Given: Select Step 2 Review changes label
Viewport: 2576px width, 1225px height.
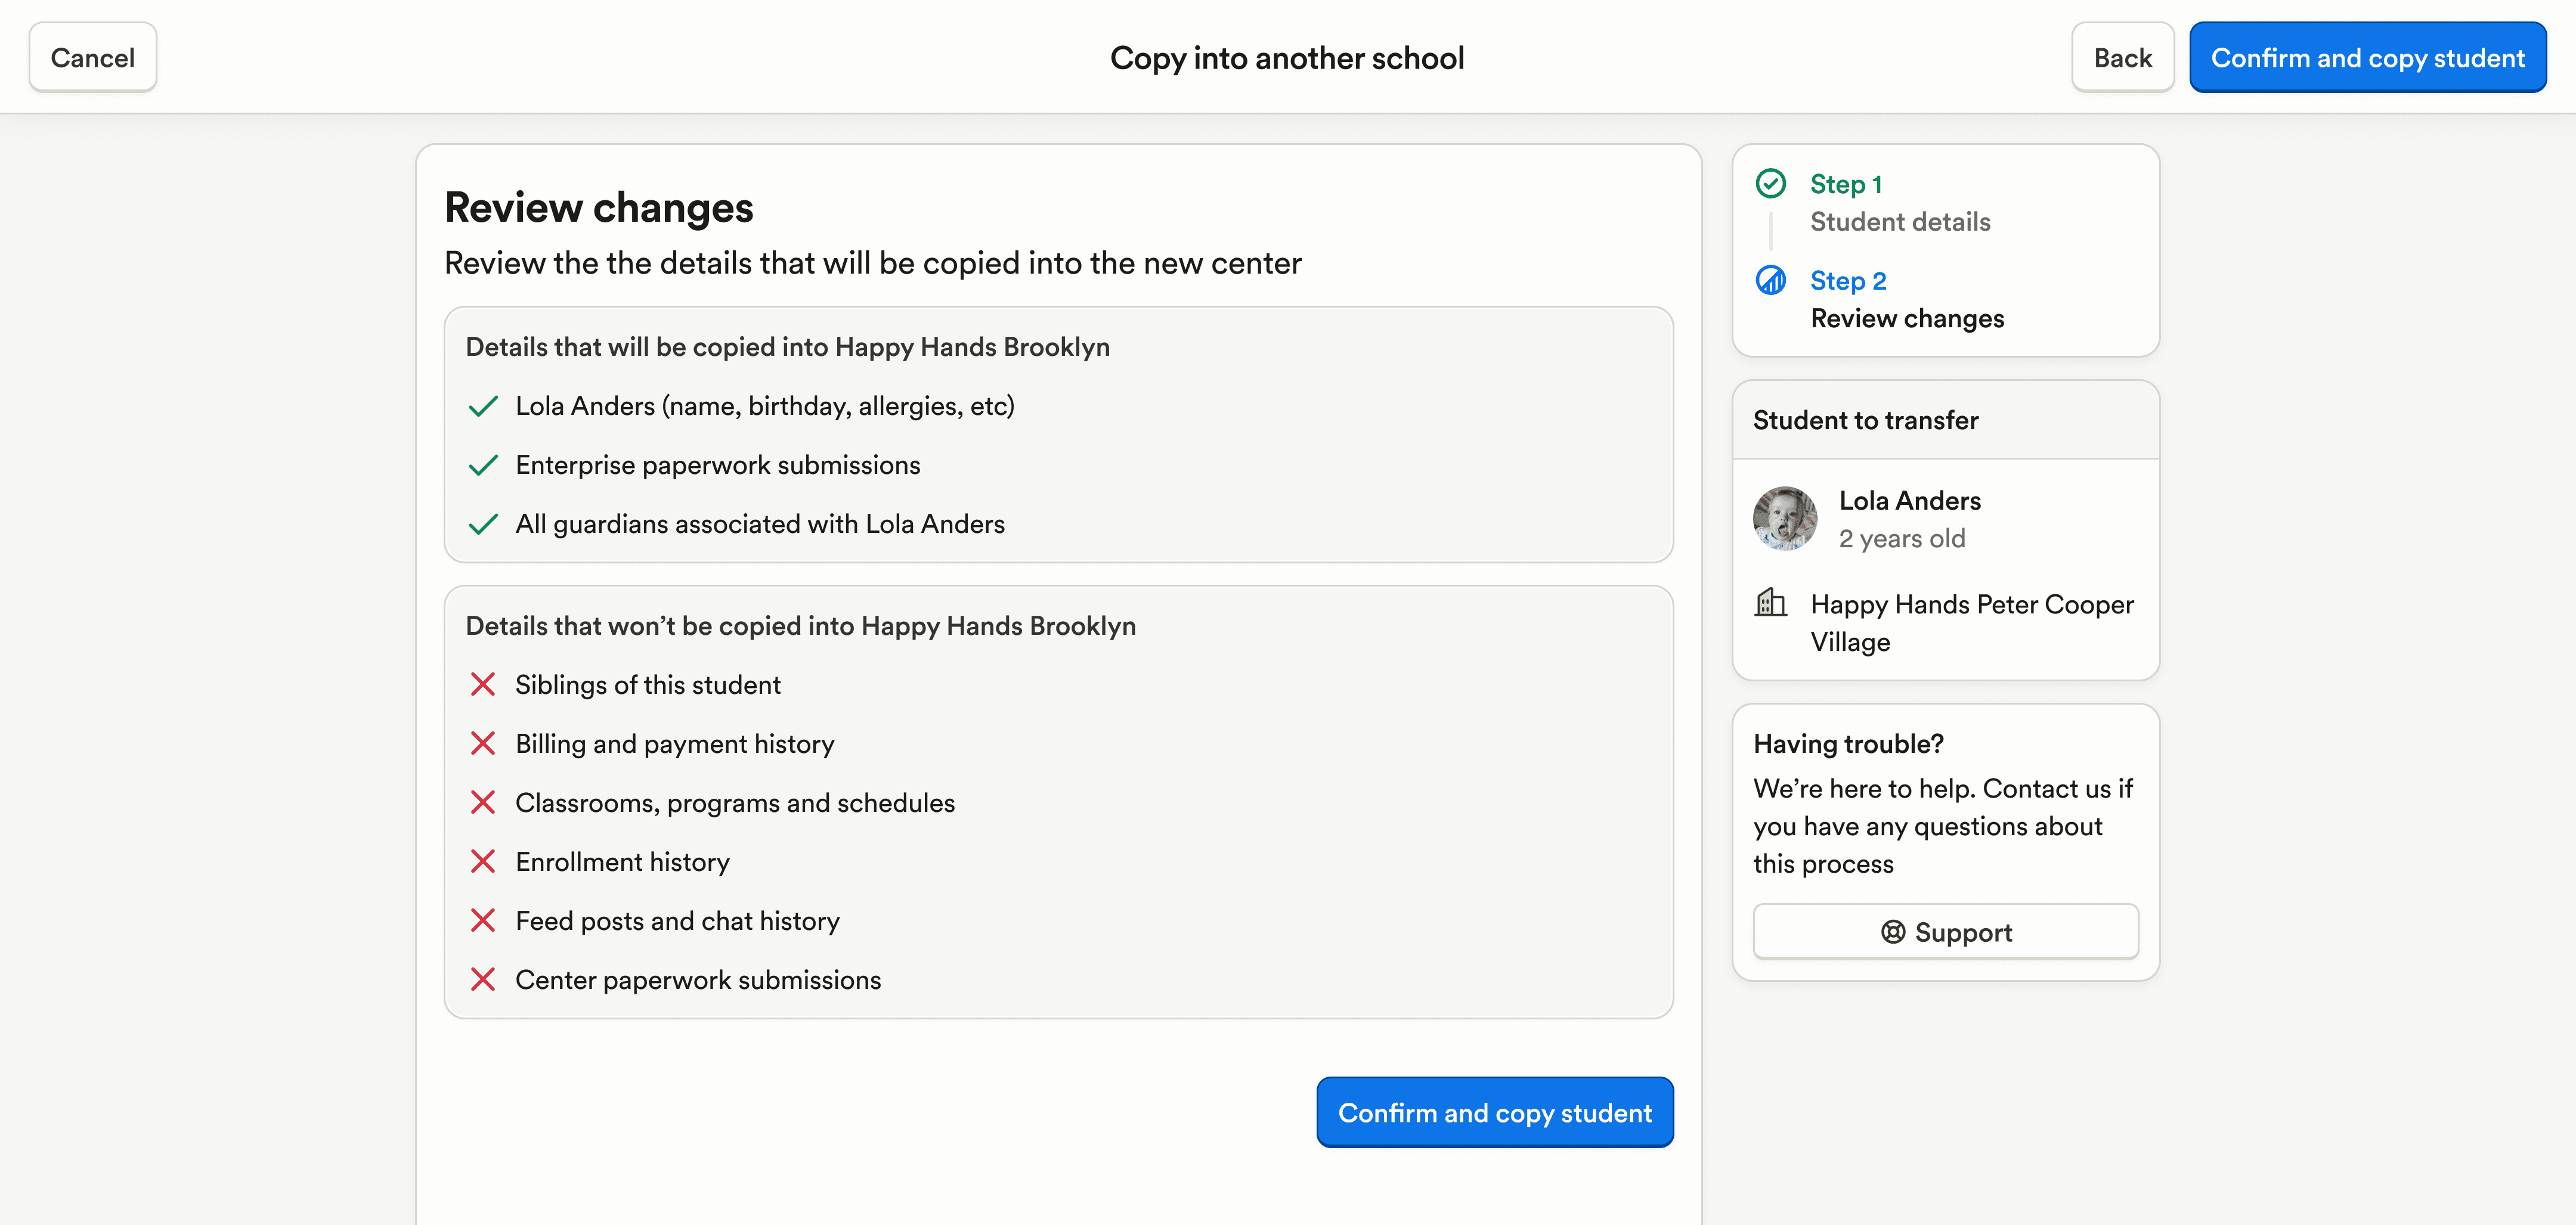Looking at the screenshot, I should coord(1906,318).
